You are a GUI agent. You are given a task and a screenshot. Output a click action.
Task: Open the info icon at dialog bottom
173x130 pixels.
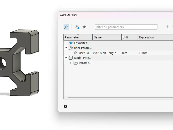click(x=65, y=106)
